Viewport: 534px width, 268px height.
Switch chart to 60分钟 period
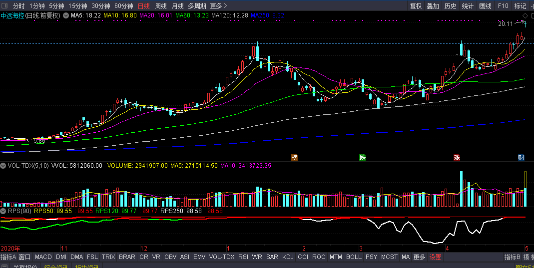click(123, 6)
